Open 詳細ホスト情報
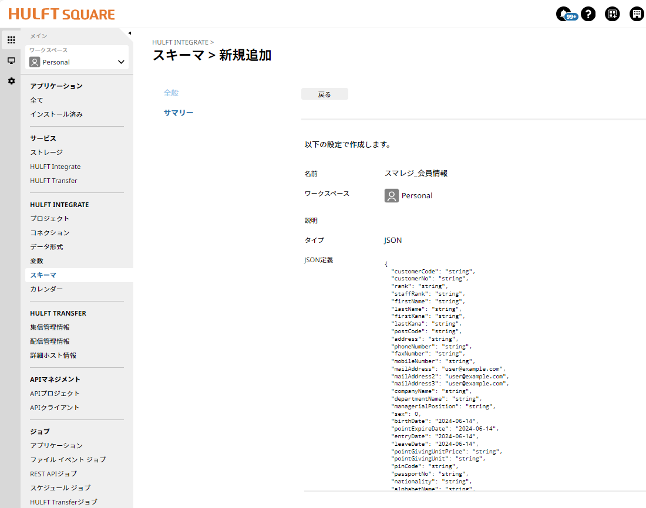Screen dimensions: 646x508 tap(53, 355)
